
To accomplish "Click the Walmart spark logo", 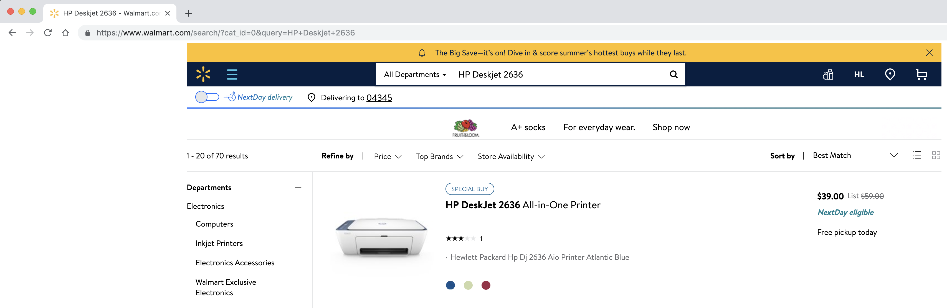I will point(203,74).
